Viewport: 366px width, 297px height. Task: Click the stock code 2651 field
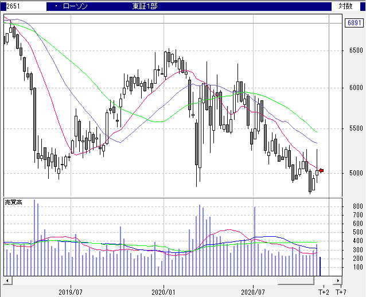[x=26, y=6]
